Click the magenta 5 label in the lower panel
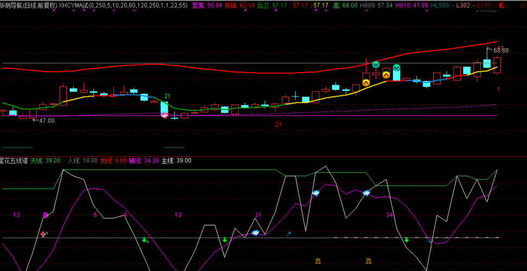This screenshot has height=271, width=527. [95, 215]
